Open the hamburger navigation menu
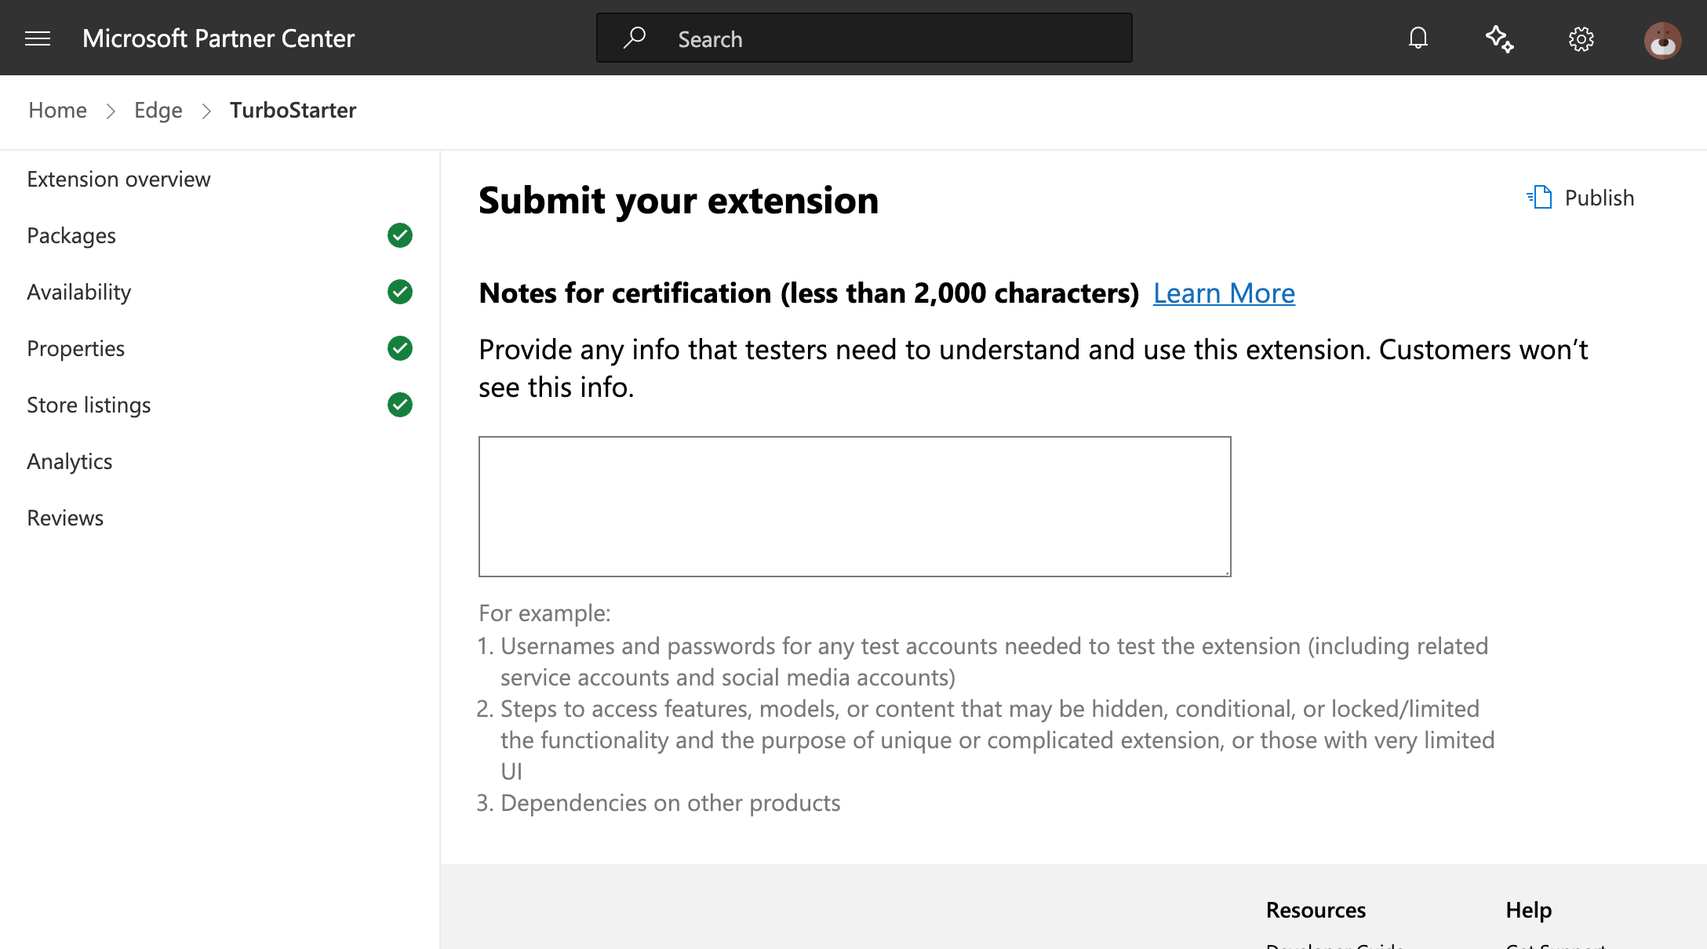 [38, 38]
